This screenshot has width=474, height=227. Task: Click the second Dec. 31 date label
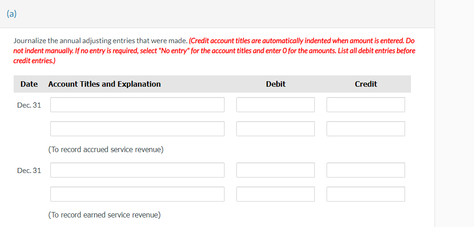29,171
